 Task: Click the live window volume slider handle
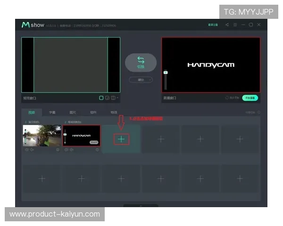(166, 73)
